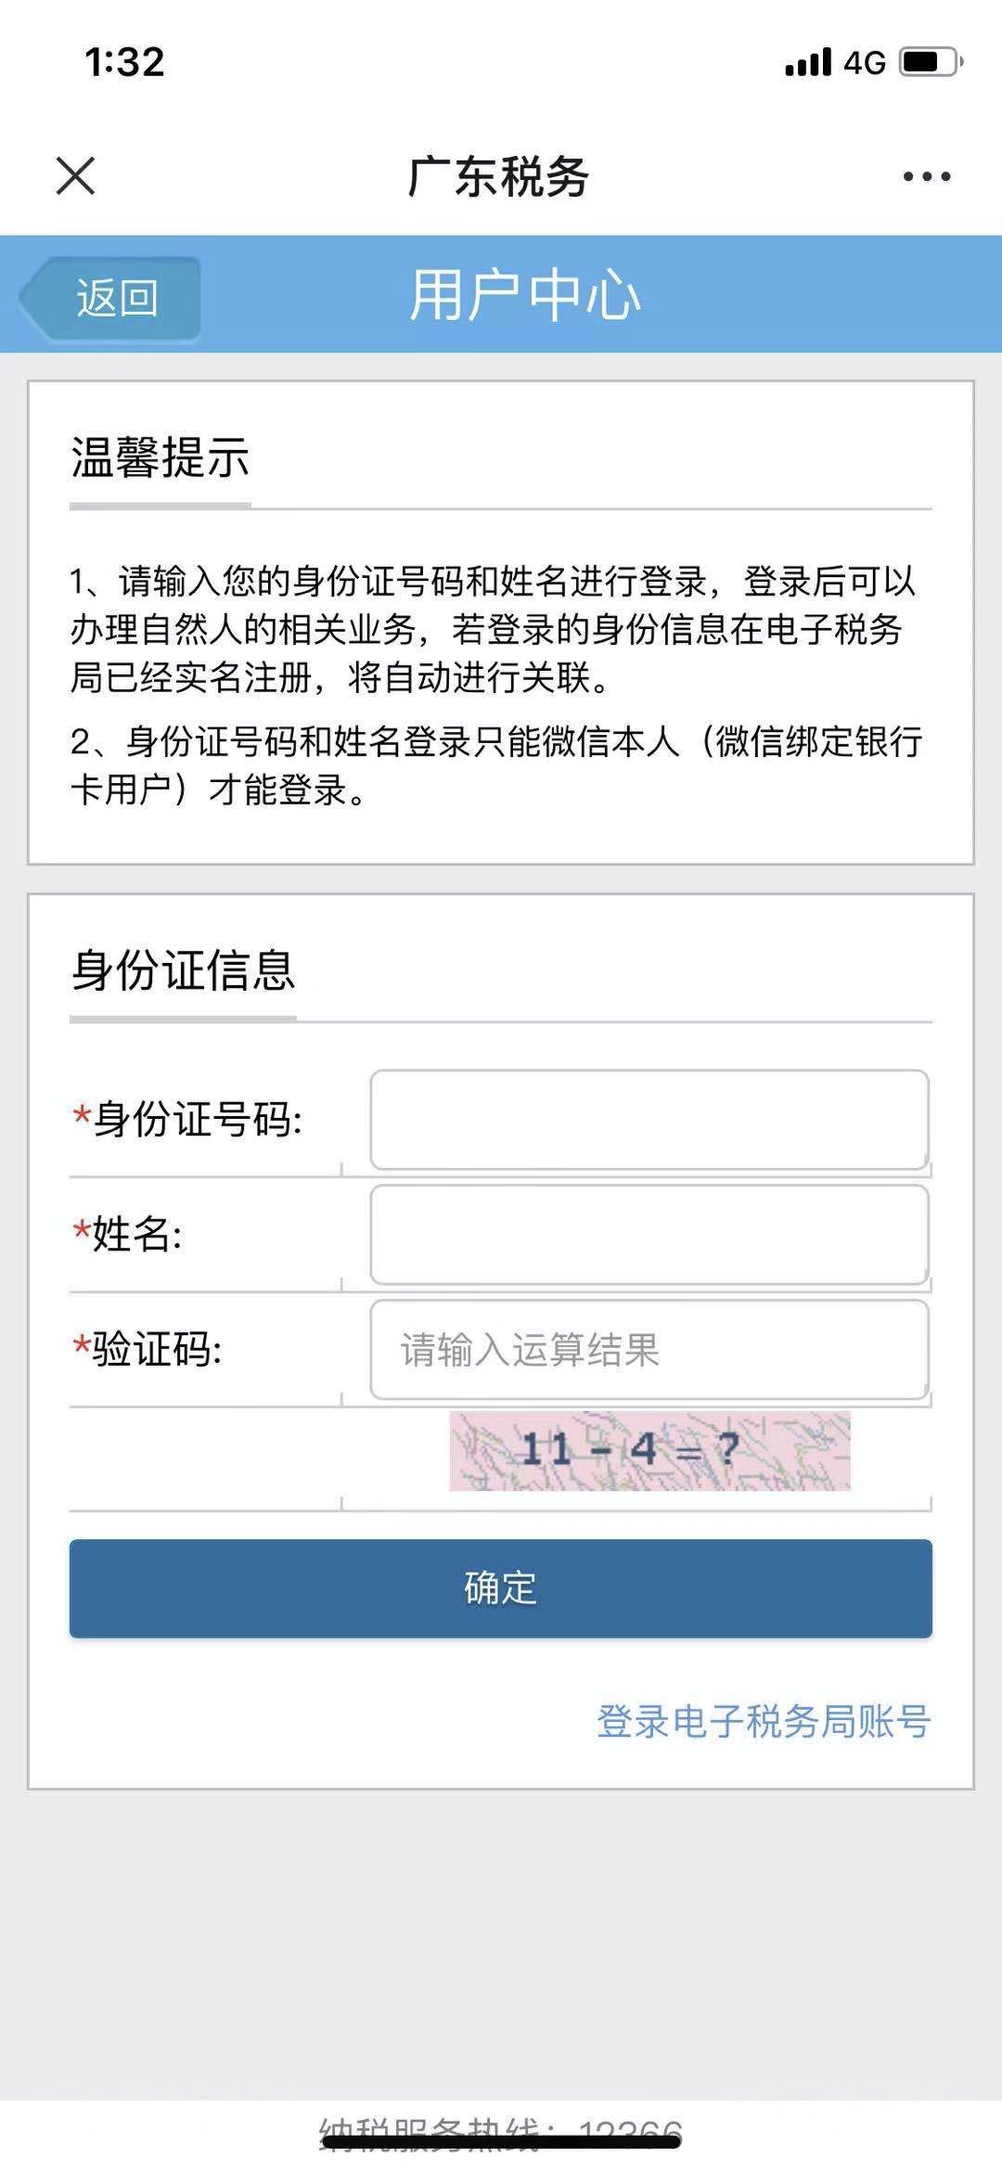Tap the 身份证信息 section heading
This screenshot has width=1002, height=2170.
[x=183, y=970]
